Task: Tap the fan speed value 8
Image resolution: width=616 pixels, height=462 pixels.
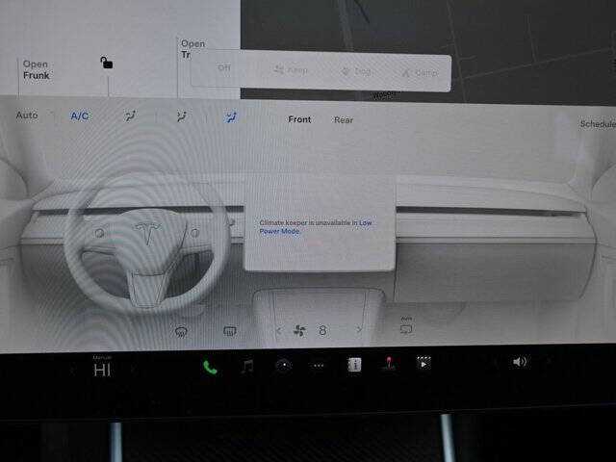Action: [x=322, y=330]
